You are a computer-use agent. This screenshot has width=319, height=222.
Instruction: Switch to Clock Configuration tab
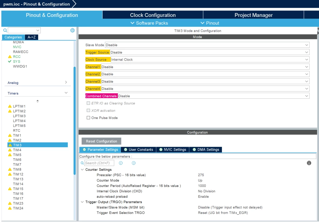(x=152, y=15)
